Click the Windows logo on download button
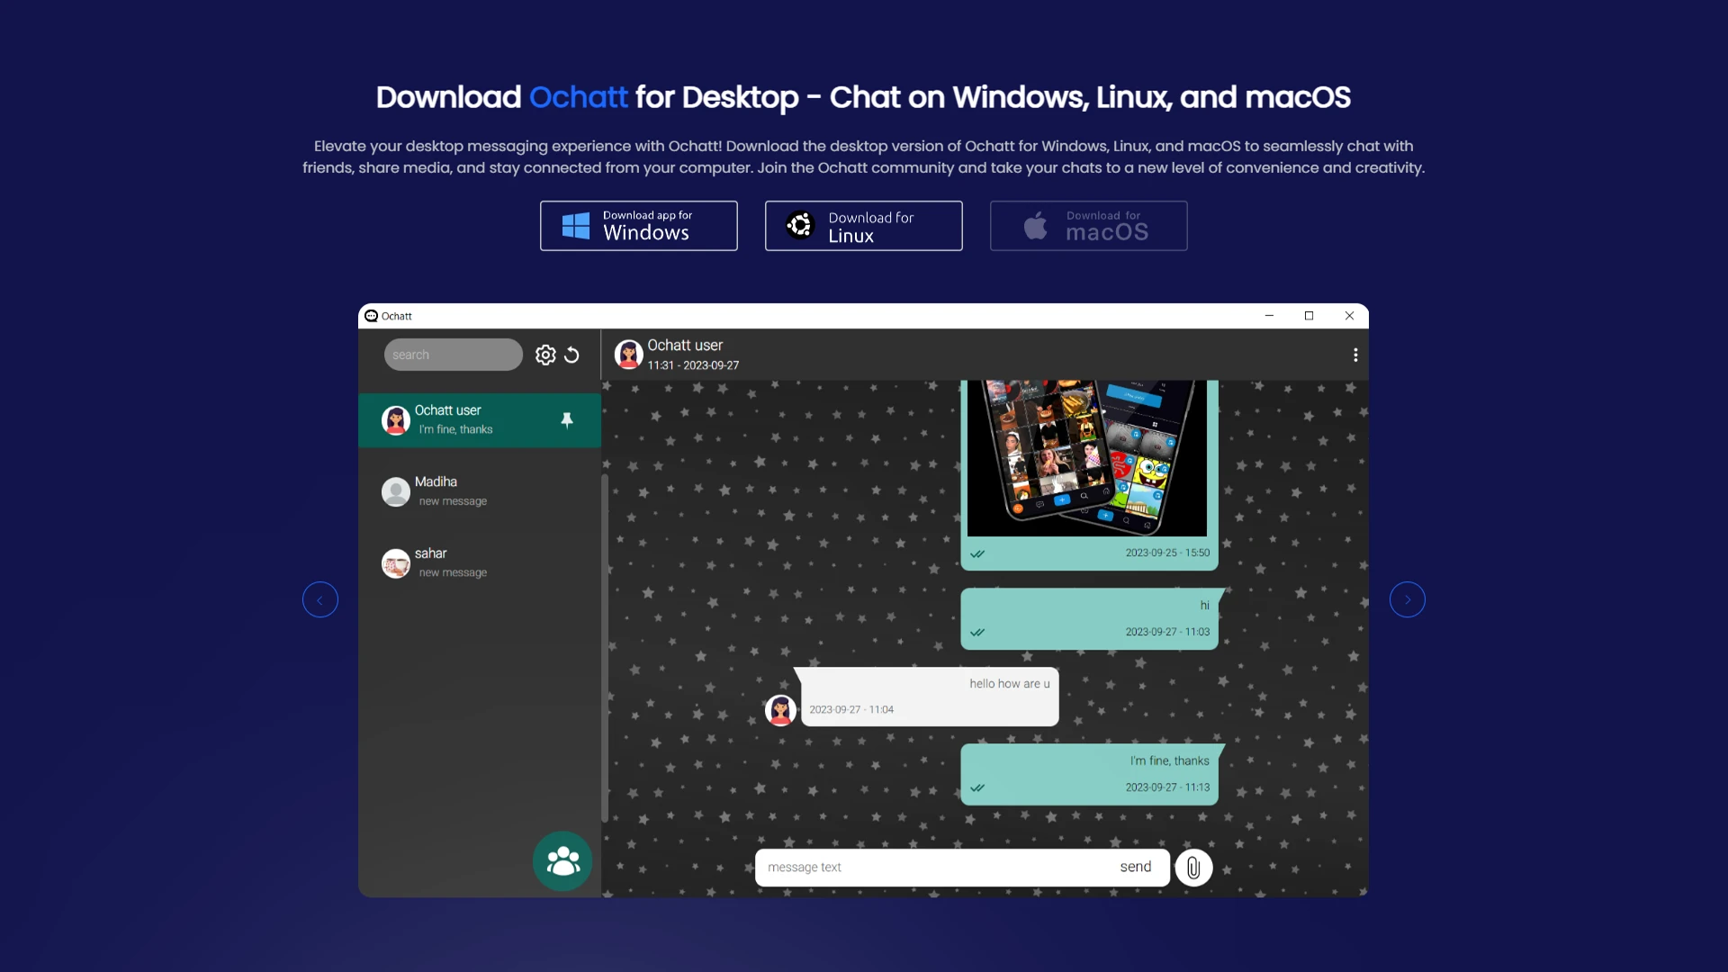This screenshot has width=1728, height=972. point(576,225)
